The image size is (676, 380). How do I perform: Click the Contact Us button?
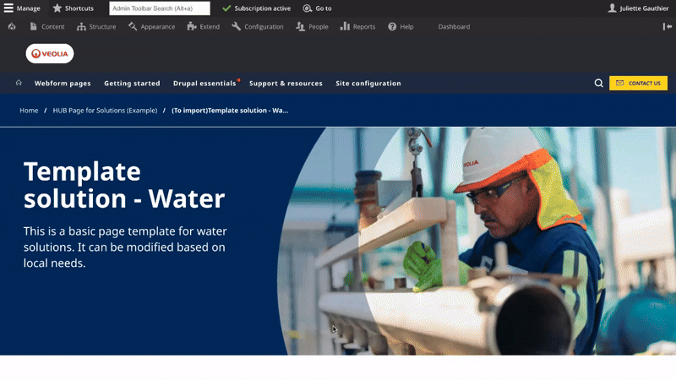638,83
